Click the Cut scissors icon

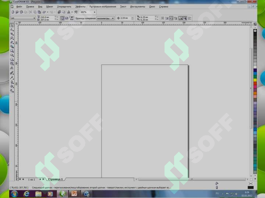tap(31, 12)
